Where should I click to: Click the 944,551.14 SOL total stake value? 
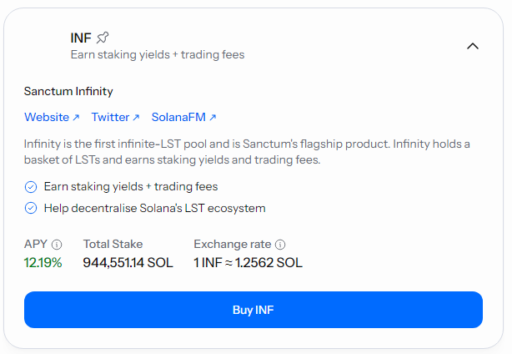128,263
